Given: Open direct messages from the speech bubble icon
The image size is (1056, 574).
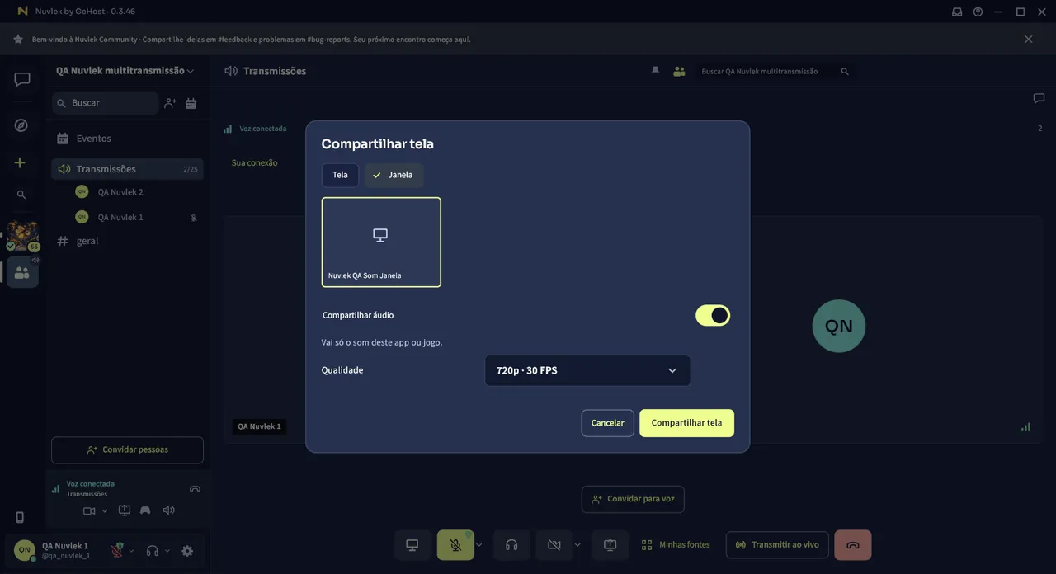Looking at the screenshot, I should tap(22, 79).
